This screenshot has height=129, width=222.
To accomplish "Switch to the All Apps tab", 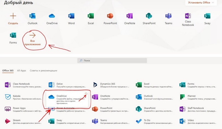I will pyautogui.click(x=22, y=71).
